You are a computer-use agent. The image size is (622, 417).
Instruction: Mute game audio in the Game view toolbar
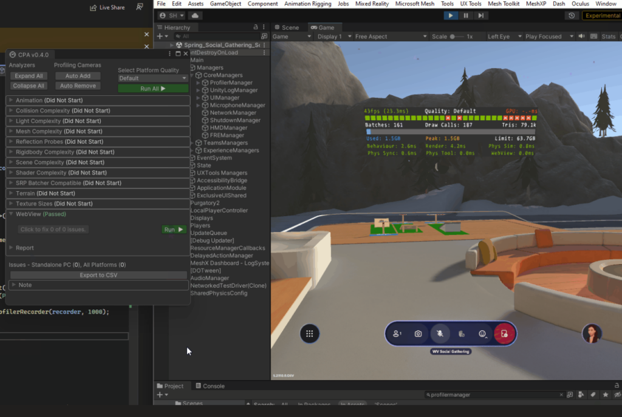coord(582,36)
